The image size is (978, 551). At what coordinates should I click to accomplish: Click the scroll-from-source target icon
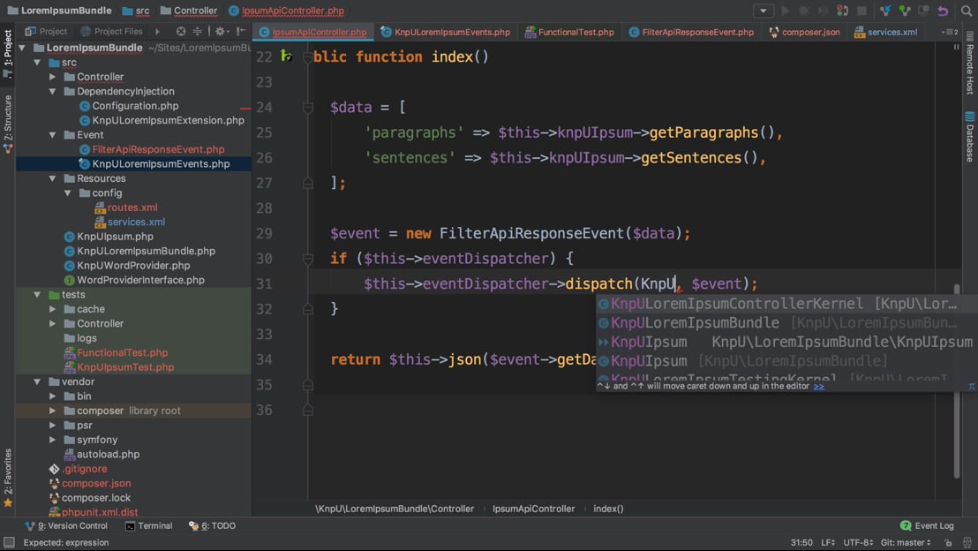(x=181, y=31)
